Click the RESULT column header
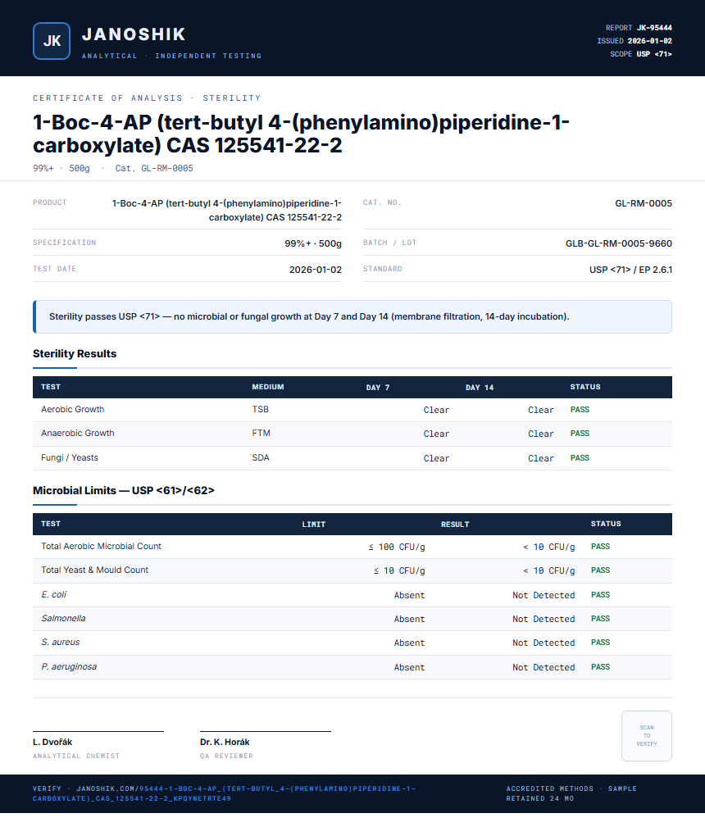This screenshot has width=705, height=836. pos(455,525)
